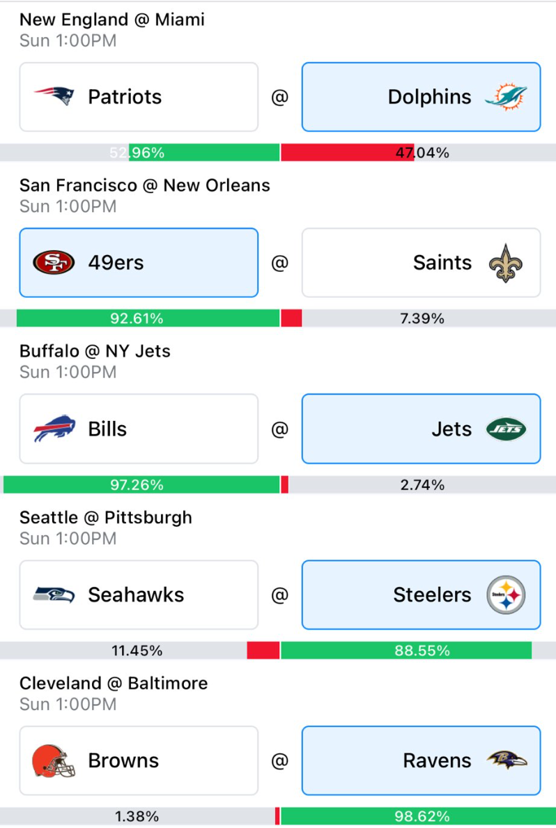Image resolution: width=556 pixels, height=828 pixels.
Task: Click the Ravens team logo
Action: tap(506, 760)
